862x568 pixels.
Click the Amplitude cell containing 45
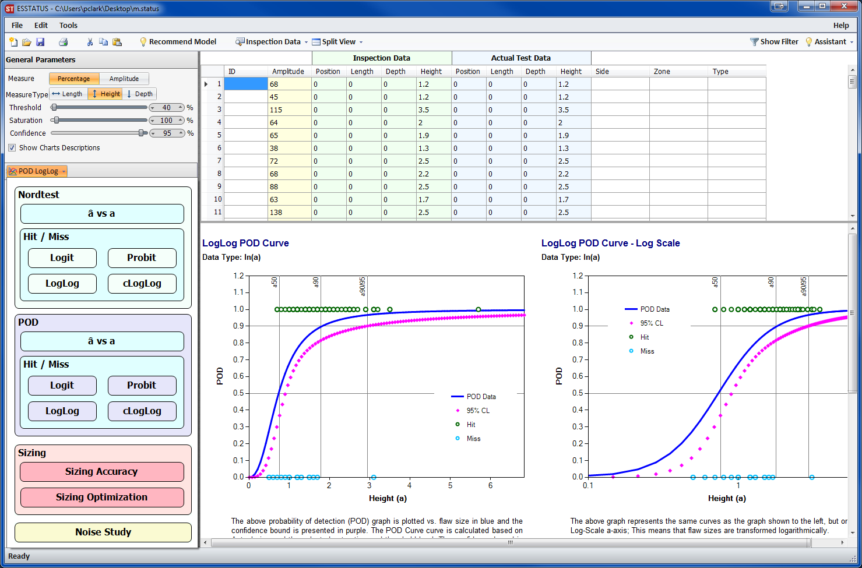click(290, 97)
